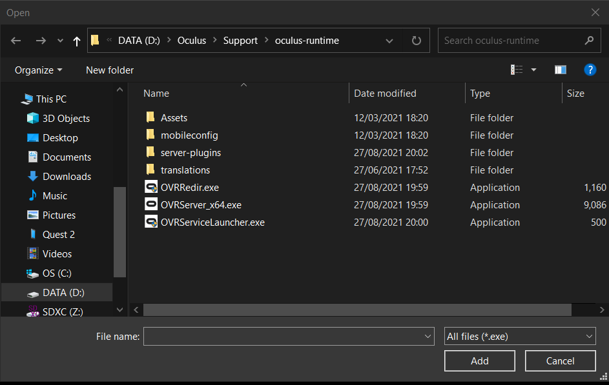This screenshot has width=609, height=385.
Task: Navigate to Oculus in breadcrumb
Action: (191, 41)
